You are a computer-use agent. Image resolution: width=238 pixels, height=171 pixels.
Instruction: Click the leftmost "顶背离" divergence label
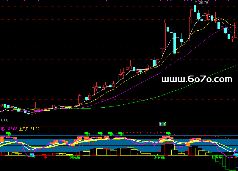click(x=74, y=157)
